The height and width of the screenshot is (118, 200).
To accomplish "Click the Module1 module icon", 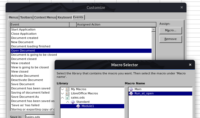I will 78,106.
